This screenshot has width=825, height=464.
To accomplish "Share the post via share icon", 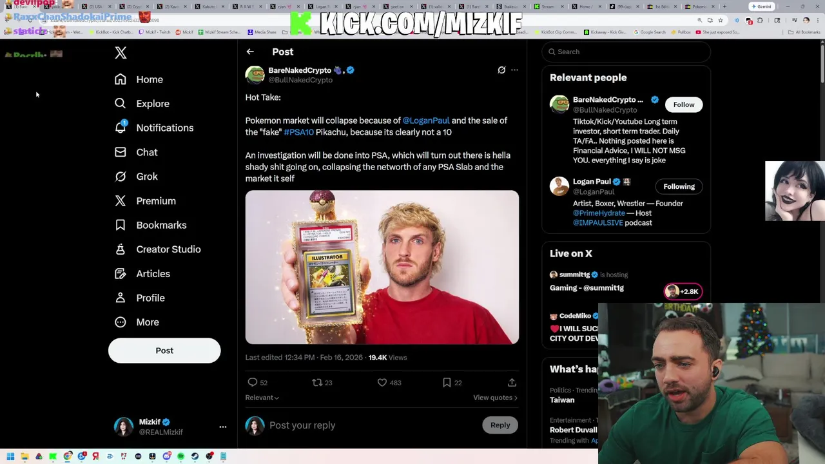I will [x=512, y=382].
